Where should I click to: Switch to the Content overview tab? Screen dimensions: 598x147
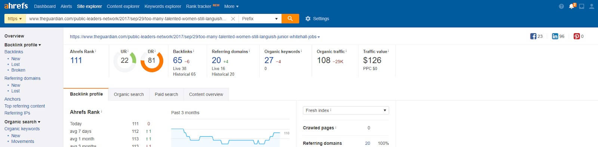point(206,94)
